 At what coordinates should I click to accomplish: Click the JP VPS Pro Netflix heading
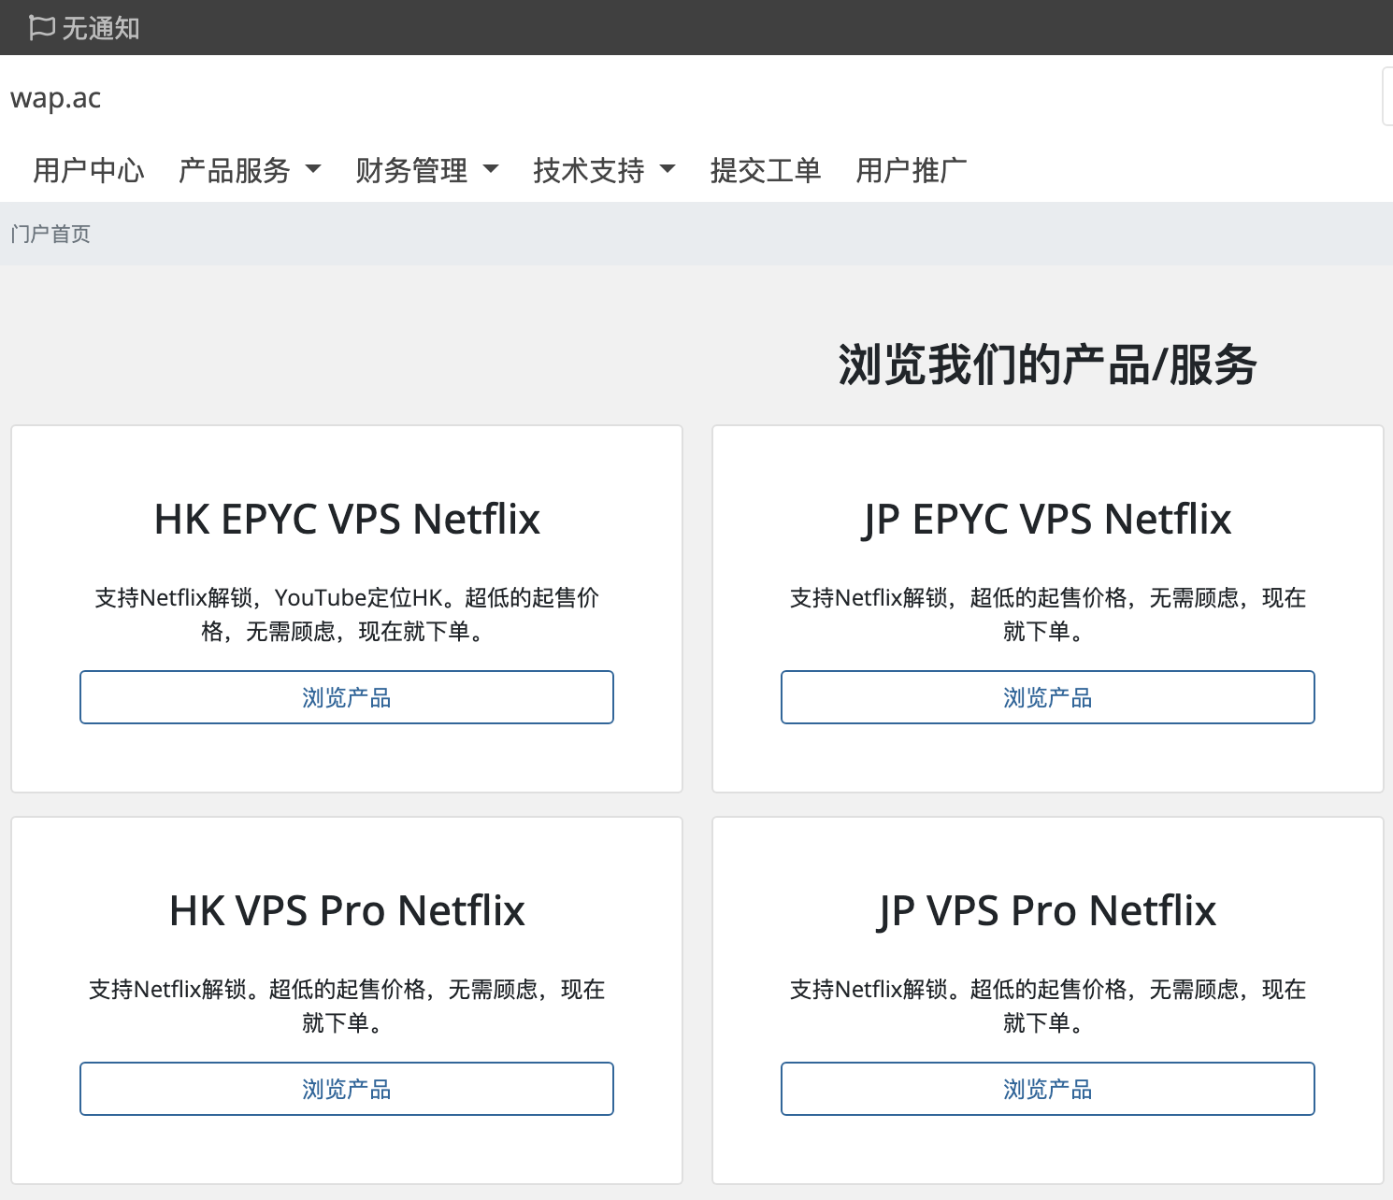(1048, 911)
